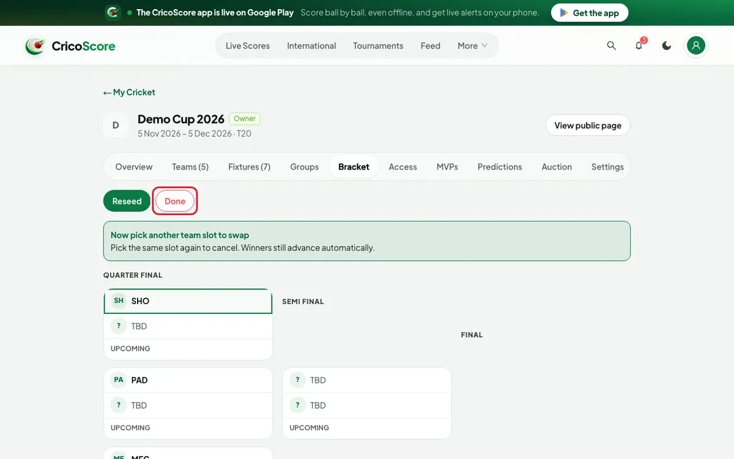Go to the Auction tab
Image resolution: width=734 pixels, height=459 pixels.
click(557, 166)
